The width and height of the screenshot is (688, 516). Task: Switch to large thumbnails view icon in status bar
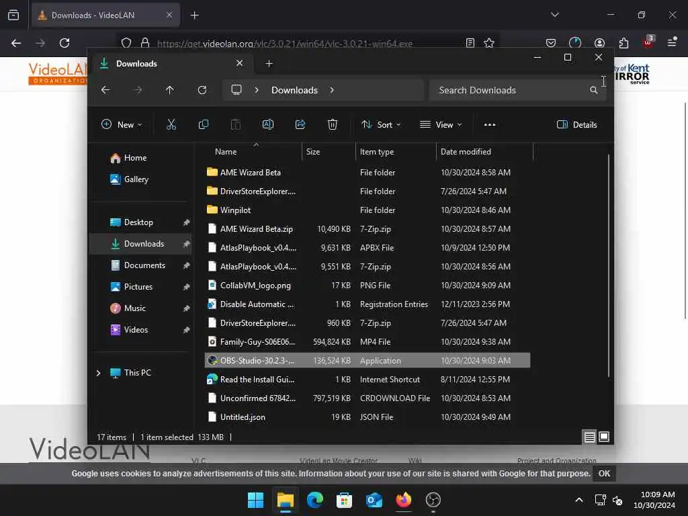click(604, 437)
